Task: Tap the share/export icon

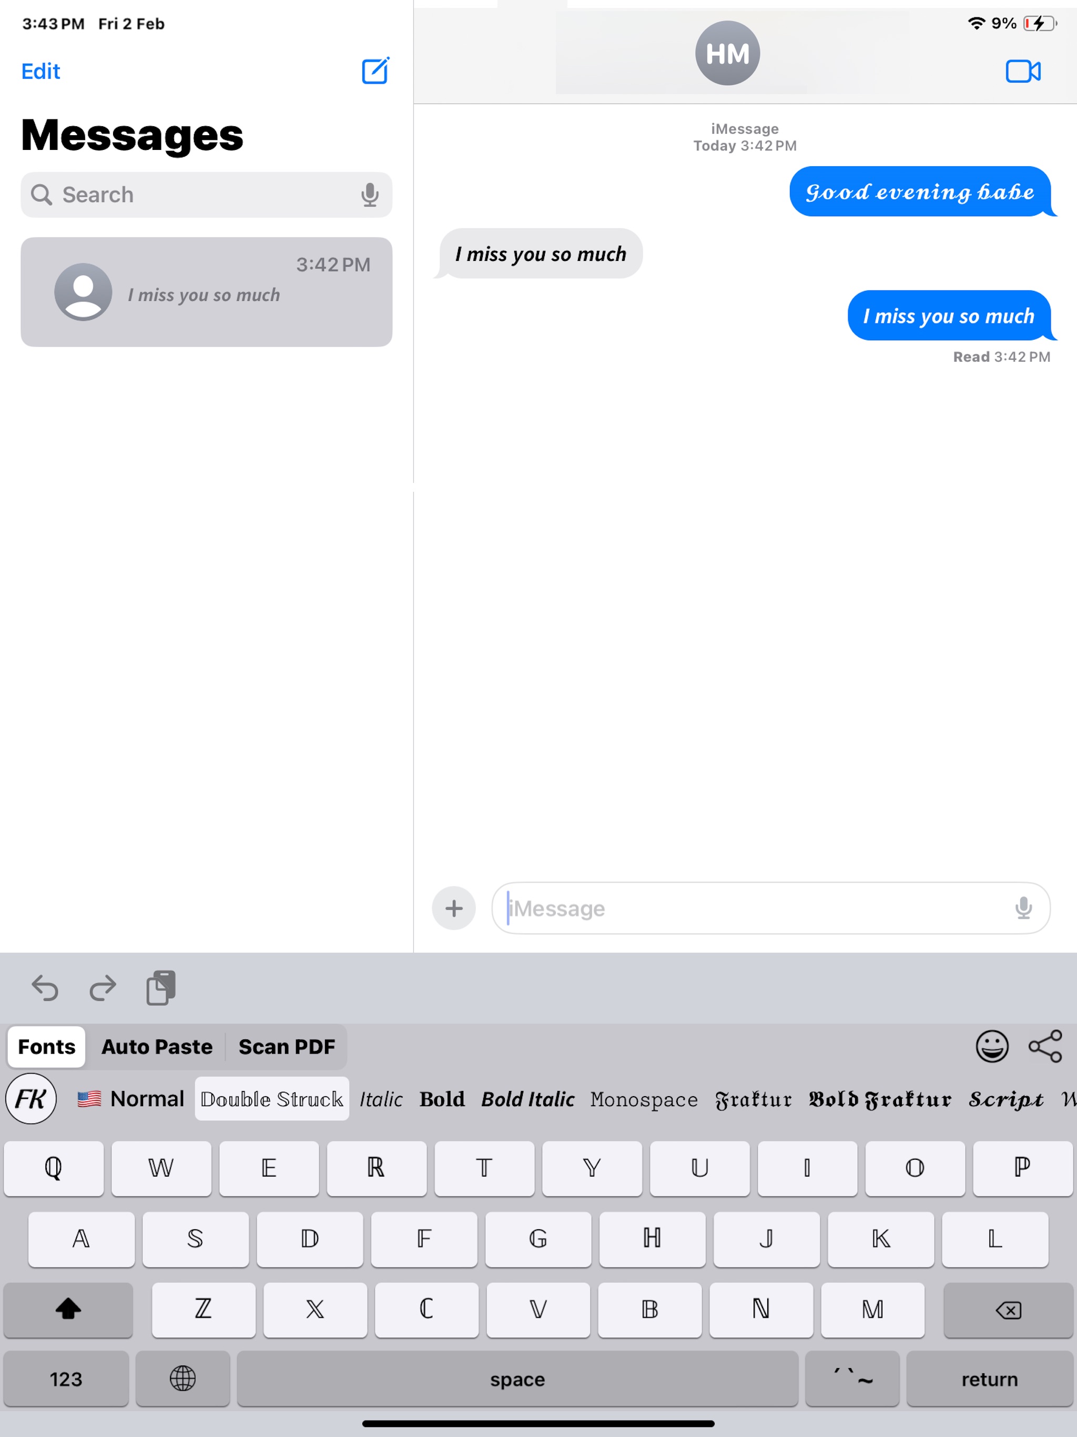Action: pos(1046,1047)
